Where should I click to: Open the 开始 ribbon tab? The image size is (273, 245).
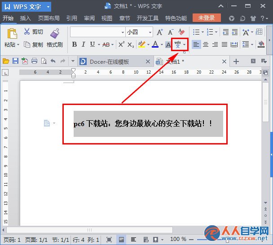tap(8, 18)
